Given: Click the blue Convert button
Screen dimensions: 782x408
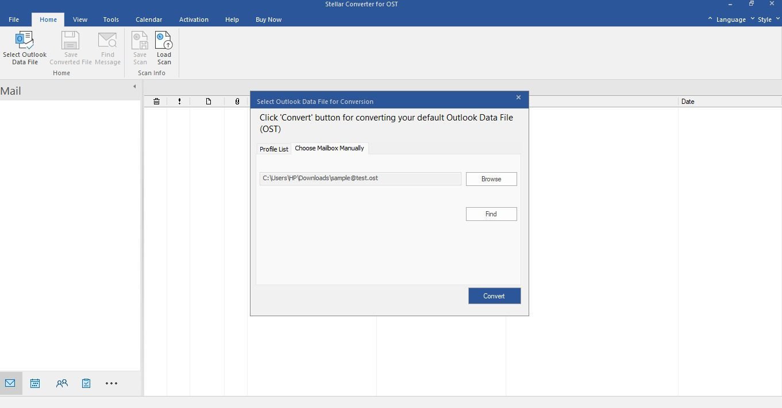Looking at the screenshot, I should pyautogui.click(x=494, y=296).
